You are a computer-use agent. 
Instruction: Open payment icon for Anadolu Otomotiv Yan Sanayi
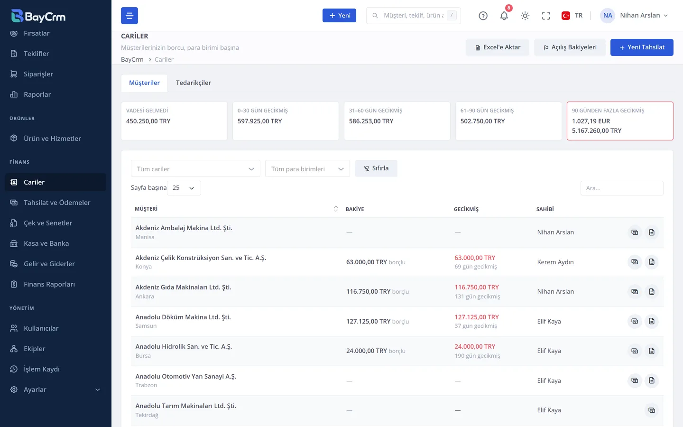pos(635,381)
